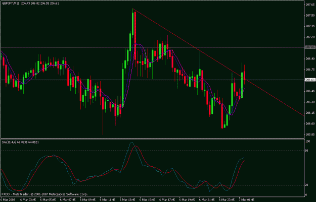Click the 6 Mar 2008 date label
Image resolution: width=316 pixels, height=202 pixels.
click(7, 200)
